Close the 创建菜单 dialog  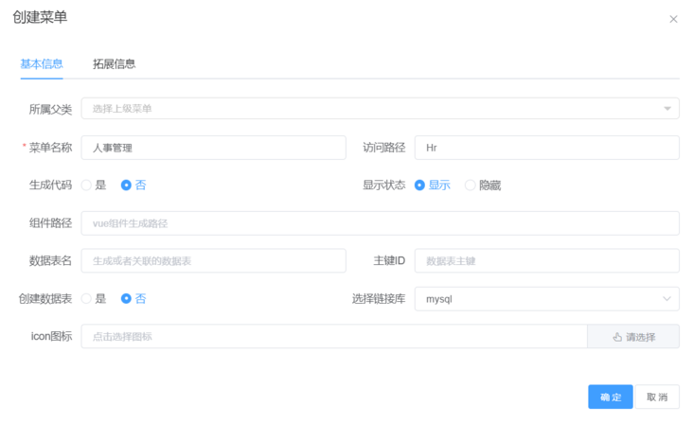click(673, 19)
